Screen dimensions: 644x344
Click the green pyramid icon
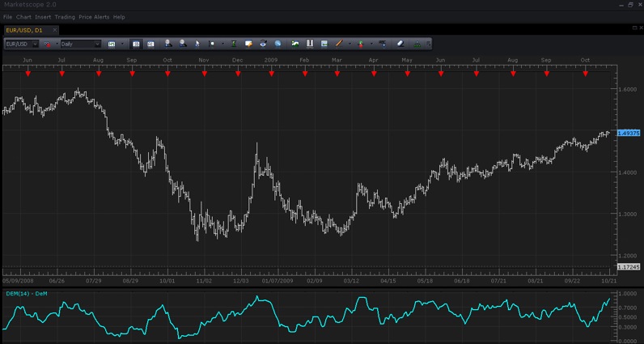tap(417, 44)
